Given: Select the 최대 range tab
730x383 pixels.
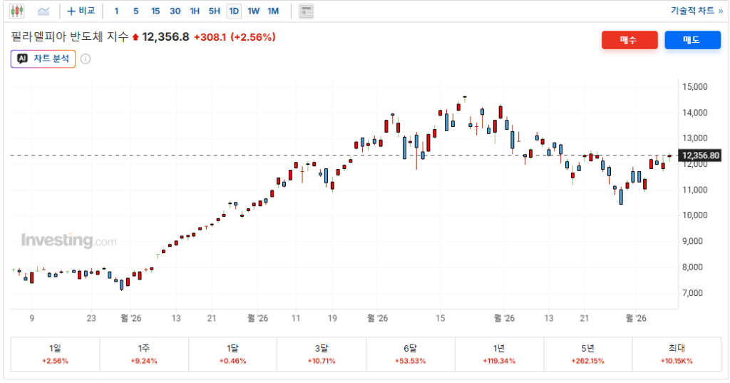Looking at the screenshot, I should click(x=677, y=354).
